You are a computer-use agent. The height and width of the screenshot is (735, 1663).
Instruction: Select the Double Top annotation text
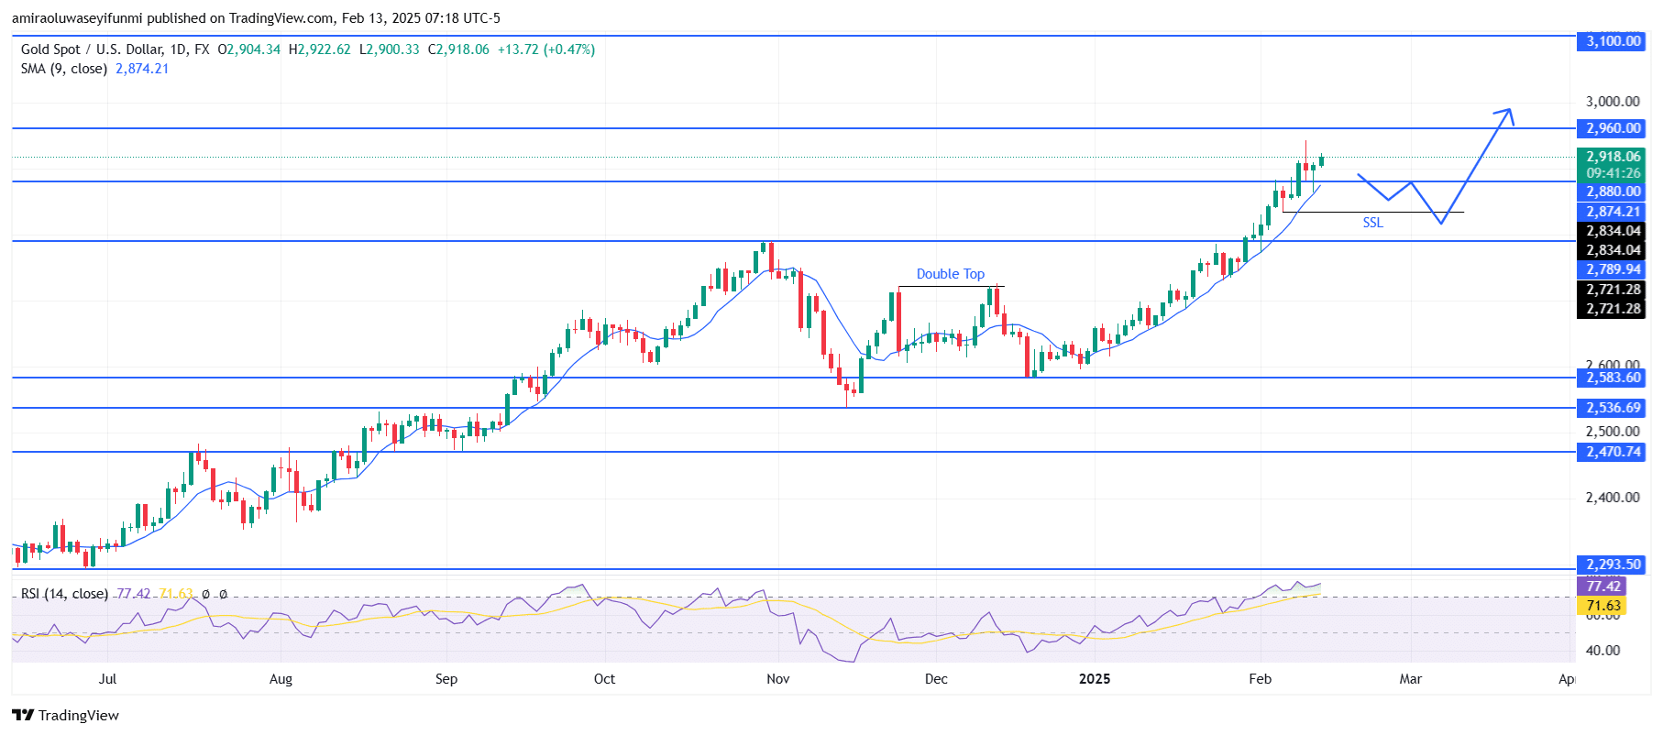[x=951, y=274]
